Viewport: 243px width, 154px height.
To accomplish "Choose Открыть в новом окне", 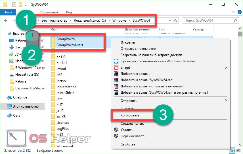I will (138, 49).
